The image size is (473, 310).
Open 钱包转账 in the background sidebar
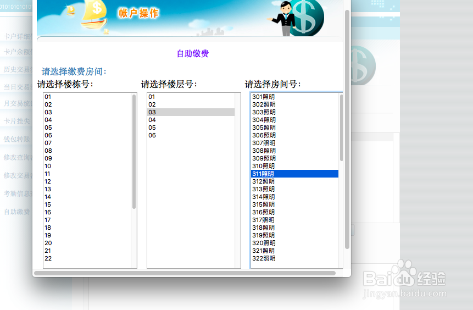tap(16, 139)
